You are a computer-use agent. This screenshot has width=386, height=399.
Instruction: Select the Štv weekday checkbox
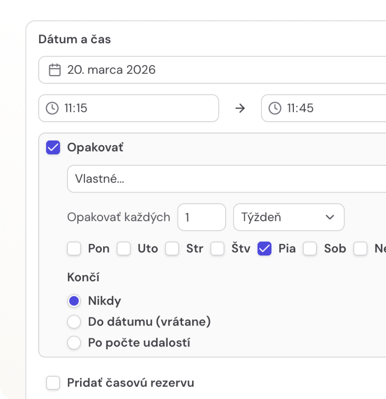pyautogui.click(x=217, y=249)
